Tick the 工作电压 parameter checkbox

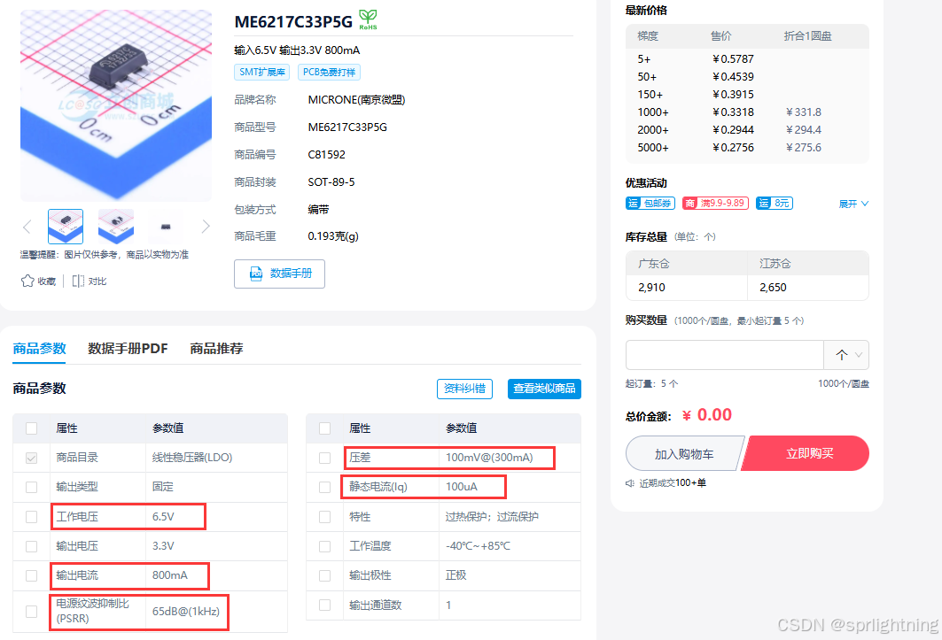pyautogui.click(x=32, y=516)
